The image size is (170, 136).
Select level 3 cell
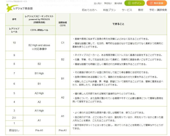pyautogui.click(x=14, y=110)
